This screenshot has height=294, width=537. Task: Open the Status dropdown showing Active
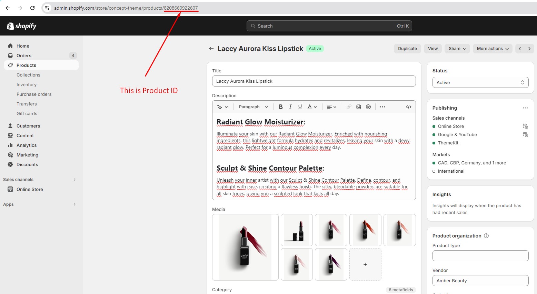[x=480, y=82]
